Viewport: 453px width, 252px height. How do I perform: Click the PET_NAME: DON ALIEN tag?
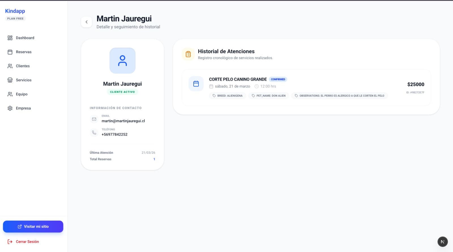point(269,96)
